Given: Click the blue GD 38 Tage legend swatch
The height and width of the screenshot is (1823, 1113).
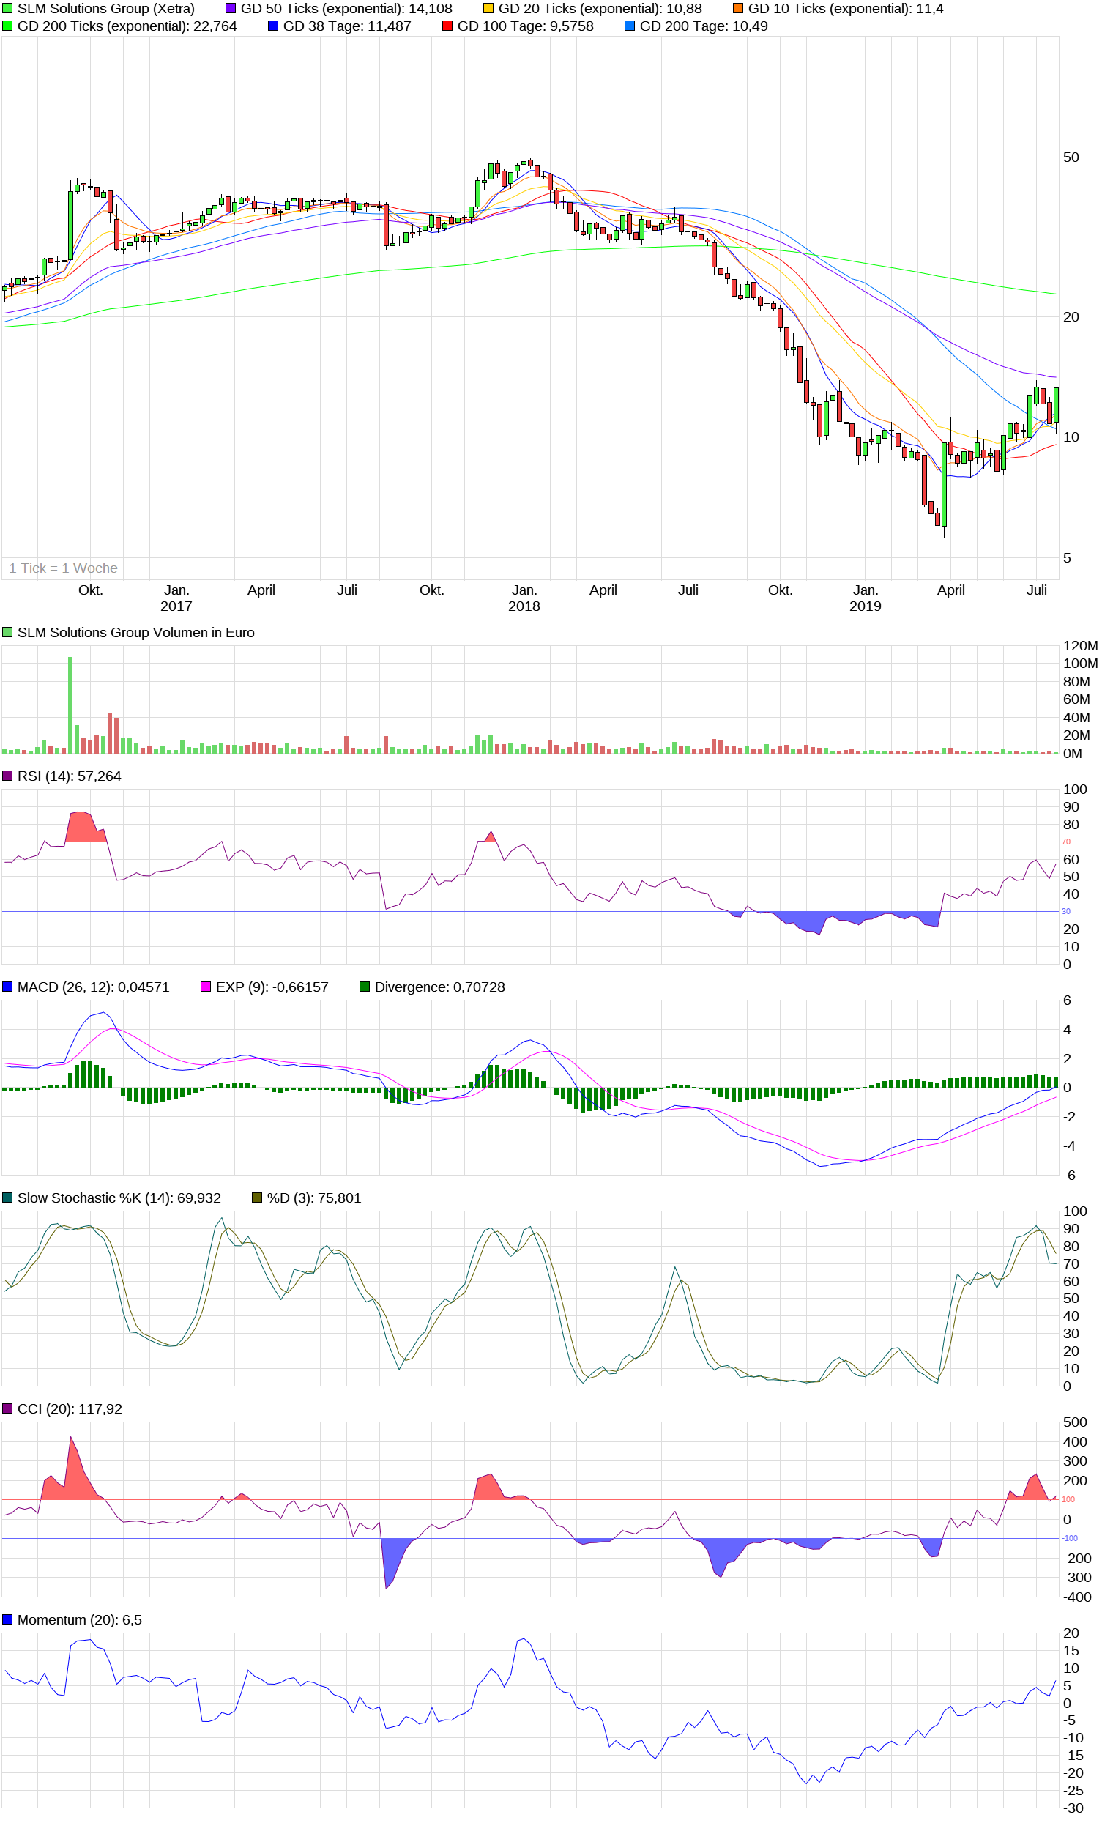Looking at the screenshot, I should coord(273,26).
